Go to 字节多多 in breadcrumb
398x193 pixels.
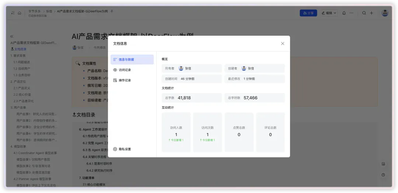34,11
